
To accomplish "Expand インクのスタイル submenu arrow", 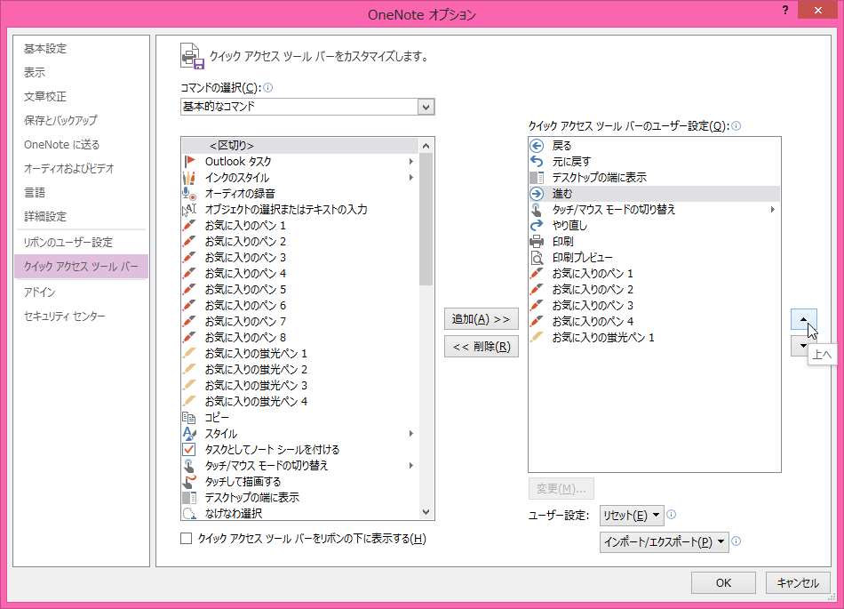I will (x=411, y=177).
